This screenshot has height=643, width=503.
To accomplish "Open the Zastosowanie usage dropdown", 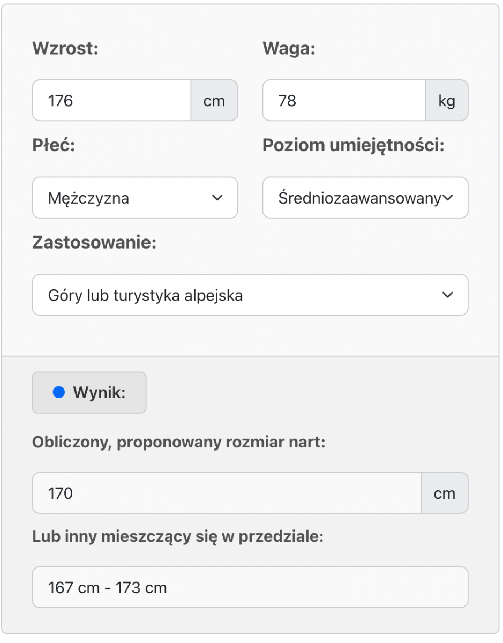I will click(250, 295).
